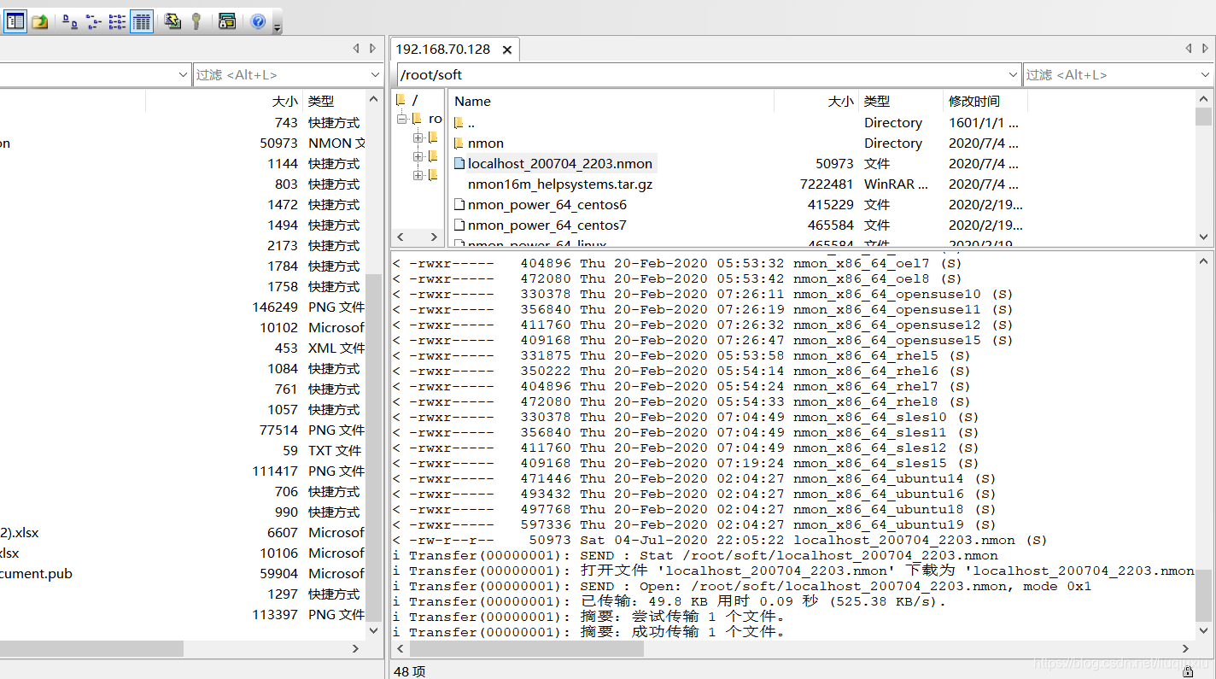Select nmon16m_helpsystems.tar.gz file
Image resolution: width=1216 pixels, height=679 pixels.
click(x=560, y=184)
